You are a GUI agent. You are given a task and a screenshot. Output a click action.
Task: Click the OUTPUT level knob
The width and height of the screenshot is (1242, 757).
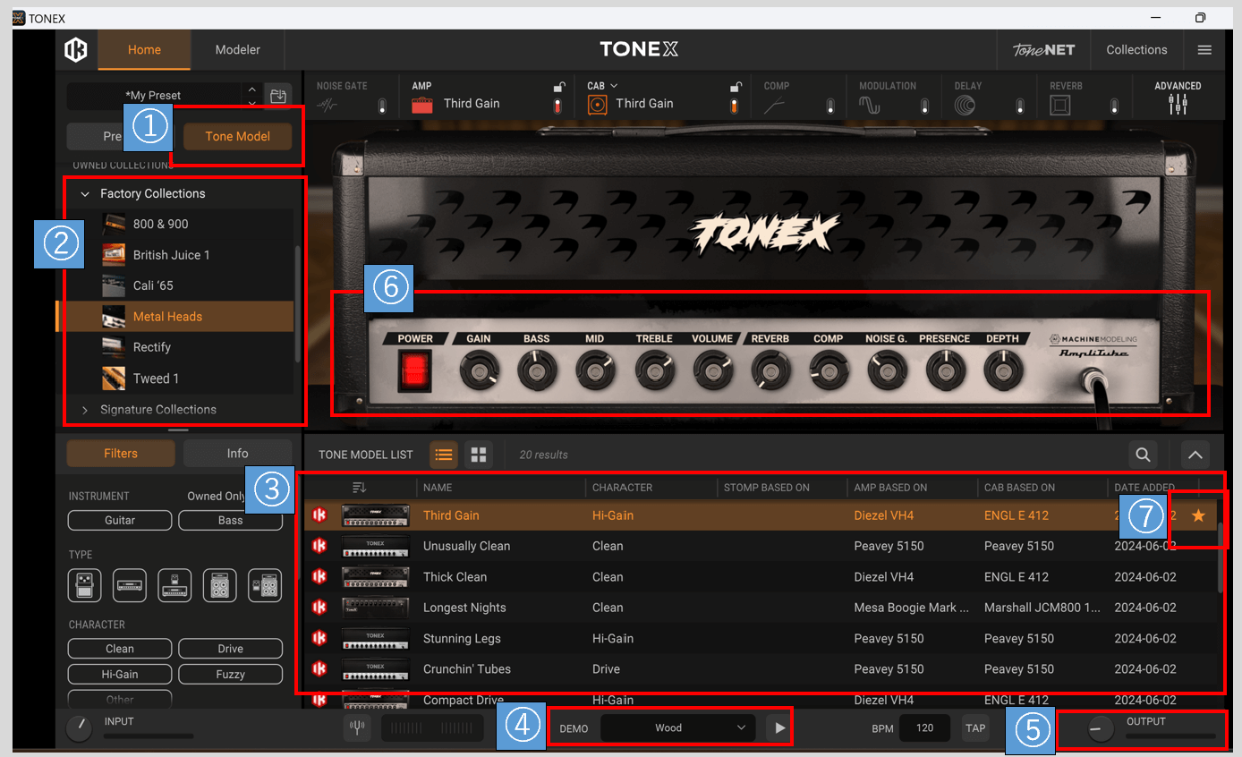(1100, 729)
